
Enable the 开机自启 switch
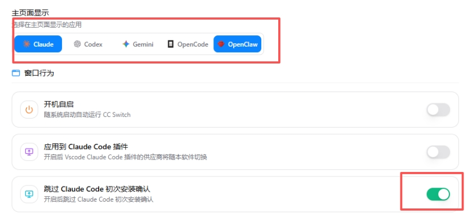[438, 110]
